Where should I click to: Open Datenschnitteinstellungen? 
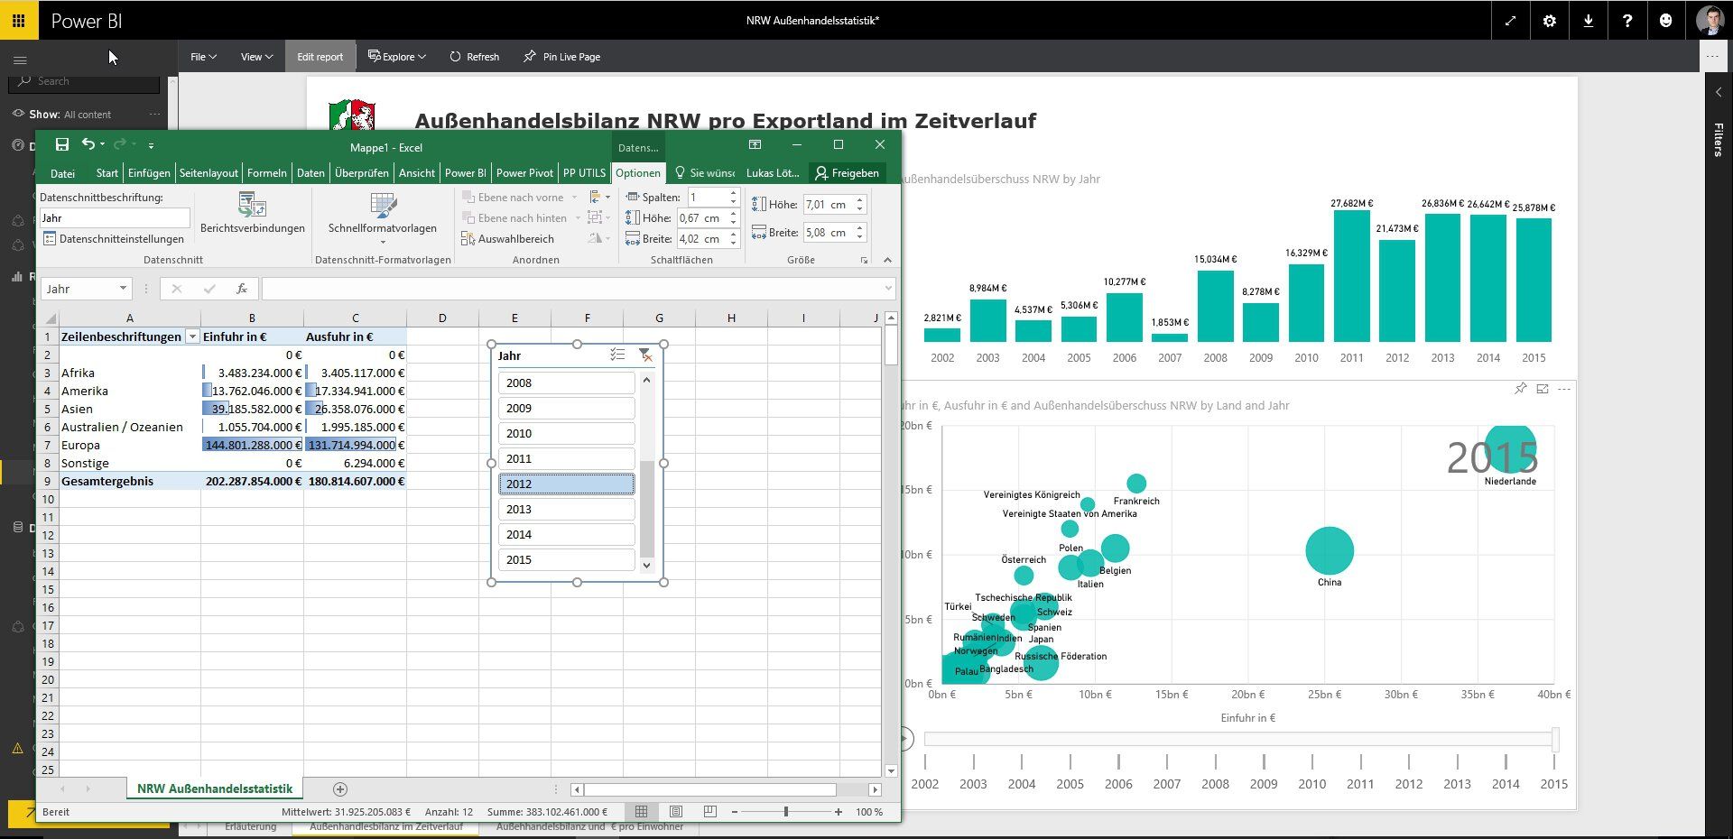tap(114, 239)
